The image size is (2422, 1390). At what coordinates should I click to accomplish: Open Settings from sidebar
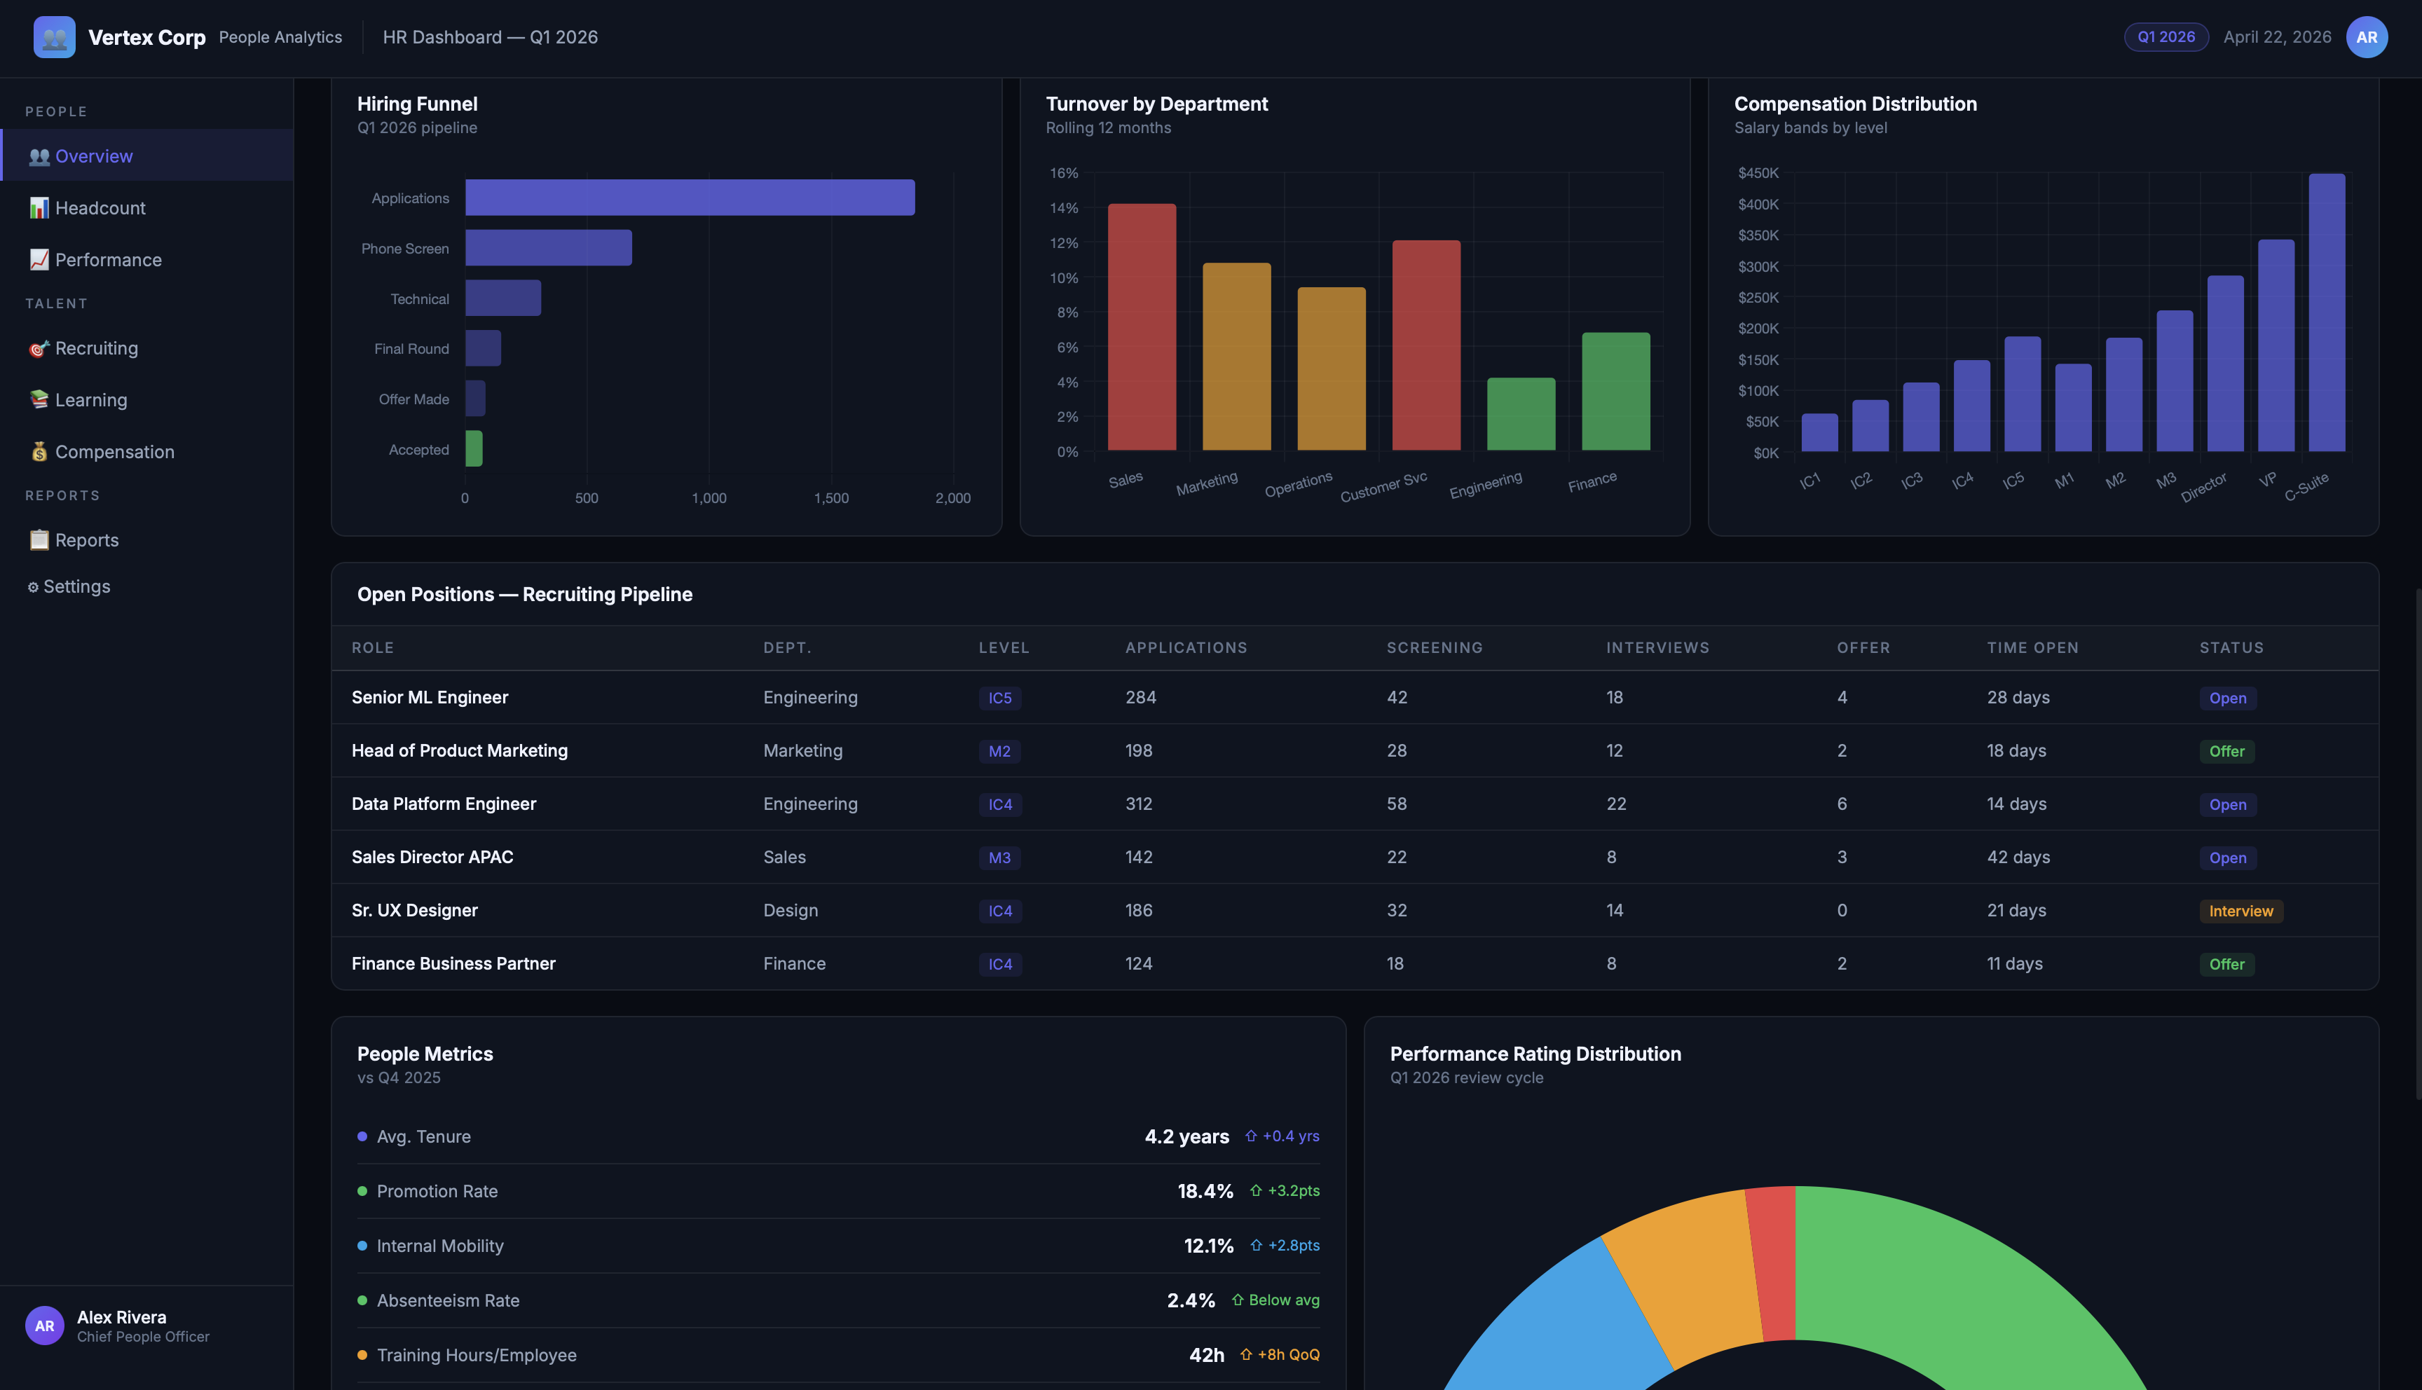coord(147,587)
